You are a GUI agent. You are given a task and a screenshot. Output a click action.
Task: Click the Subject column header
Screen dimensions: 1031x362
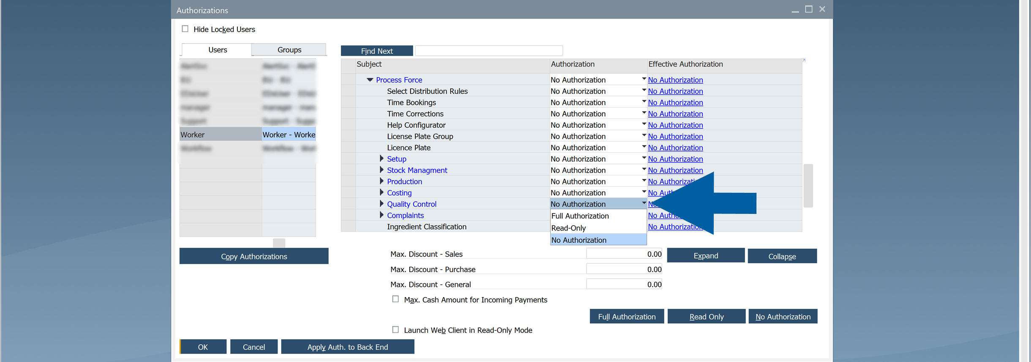pos(452,64)
